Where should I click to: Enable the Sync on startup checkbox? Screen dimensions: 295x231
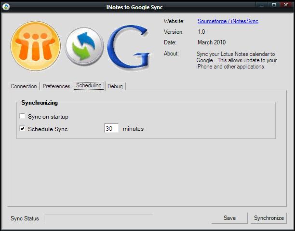pyautogui.click(x=22, y=116)
